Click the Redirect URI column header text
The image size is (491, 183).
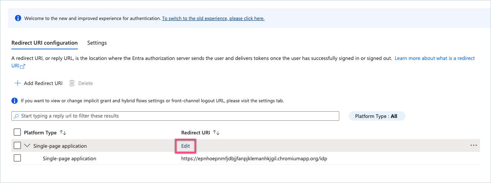[195, 132]
